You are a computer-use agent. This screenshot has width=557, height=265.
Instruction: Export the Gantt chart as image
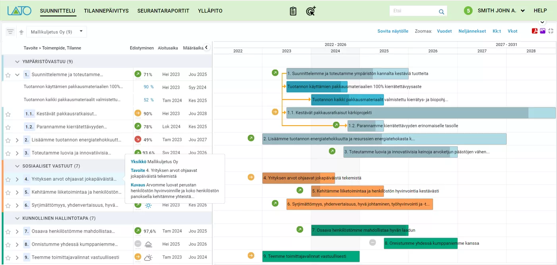pyautogui.click(x=543, y=31)
